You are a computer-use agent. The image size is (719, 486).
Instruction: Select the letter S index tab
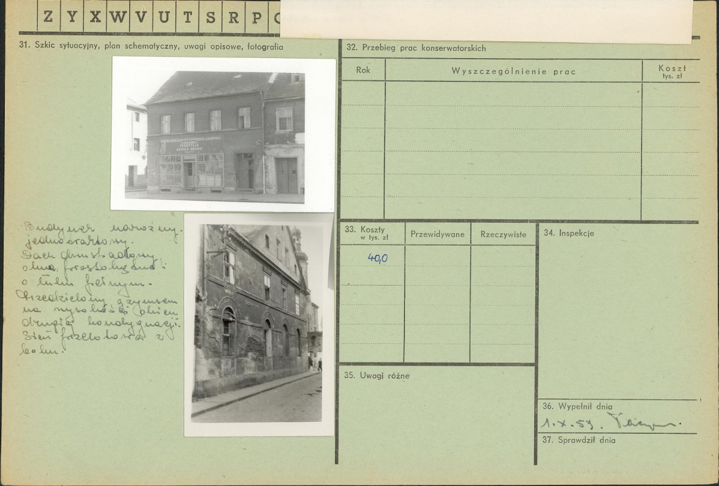point(211,17)
